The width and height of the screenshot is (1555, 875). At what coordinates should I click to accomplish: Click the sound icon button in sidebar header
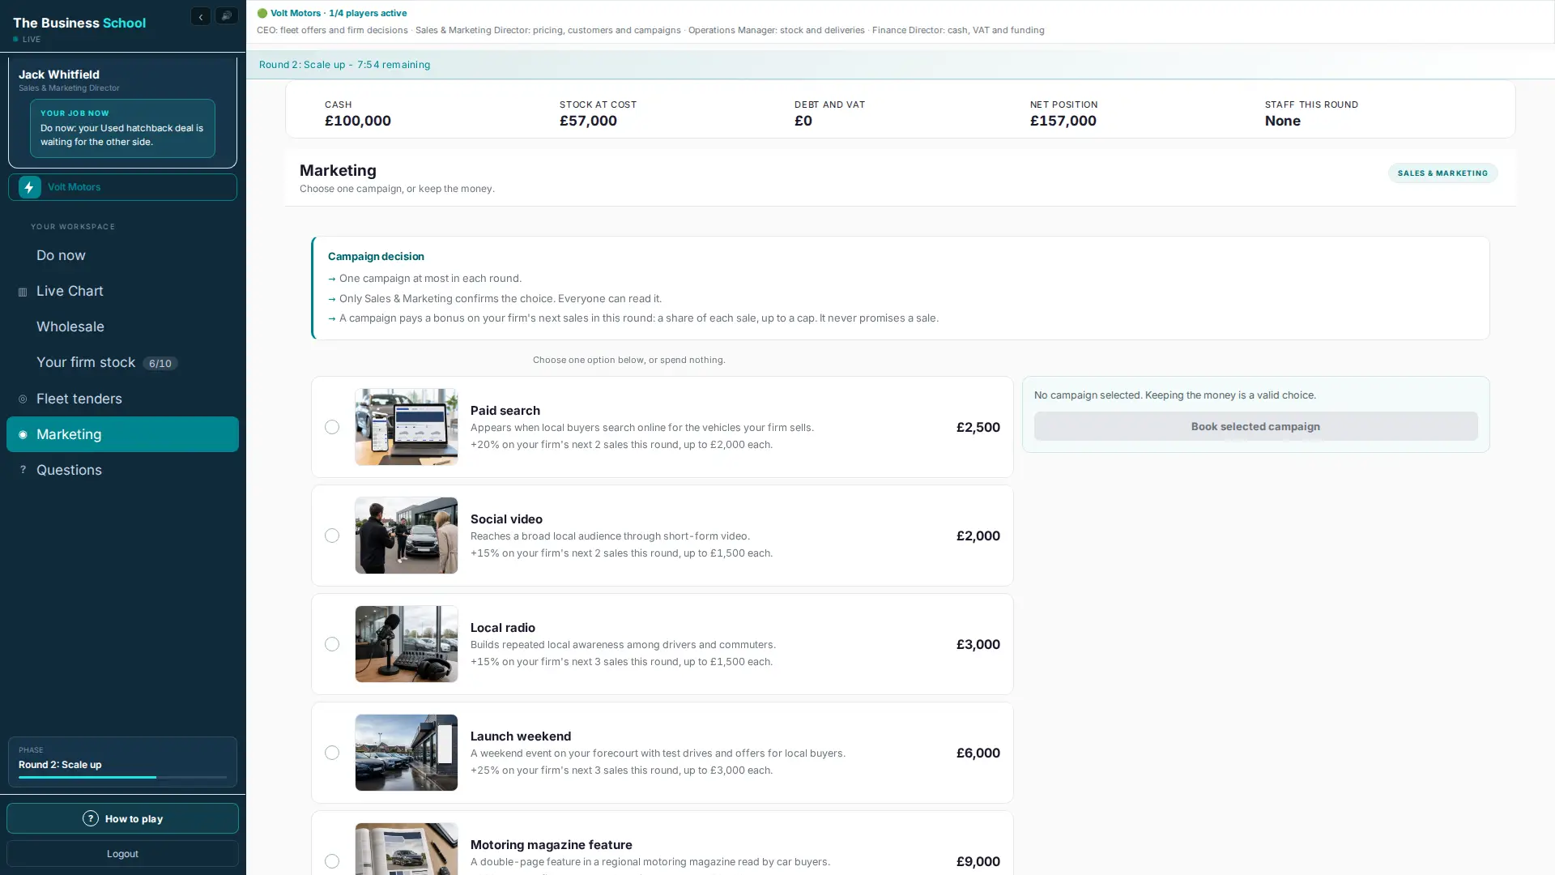point(227,16)
